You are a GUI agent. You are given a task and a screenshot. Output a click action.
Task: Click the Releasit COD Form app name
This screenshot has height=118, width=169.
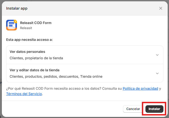[36, 23]
